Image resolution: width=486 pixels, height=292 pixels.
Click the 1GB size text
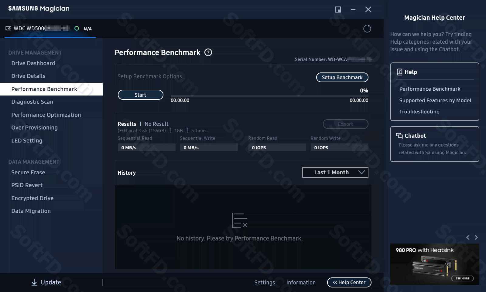point(179,131)
